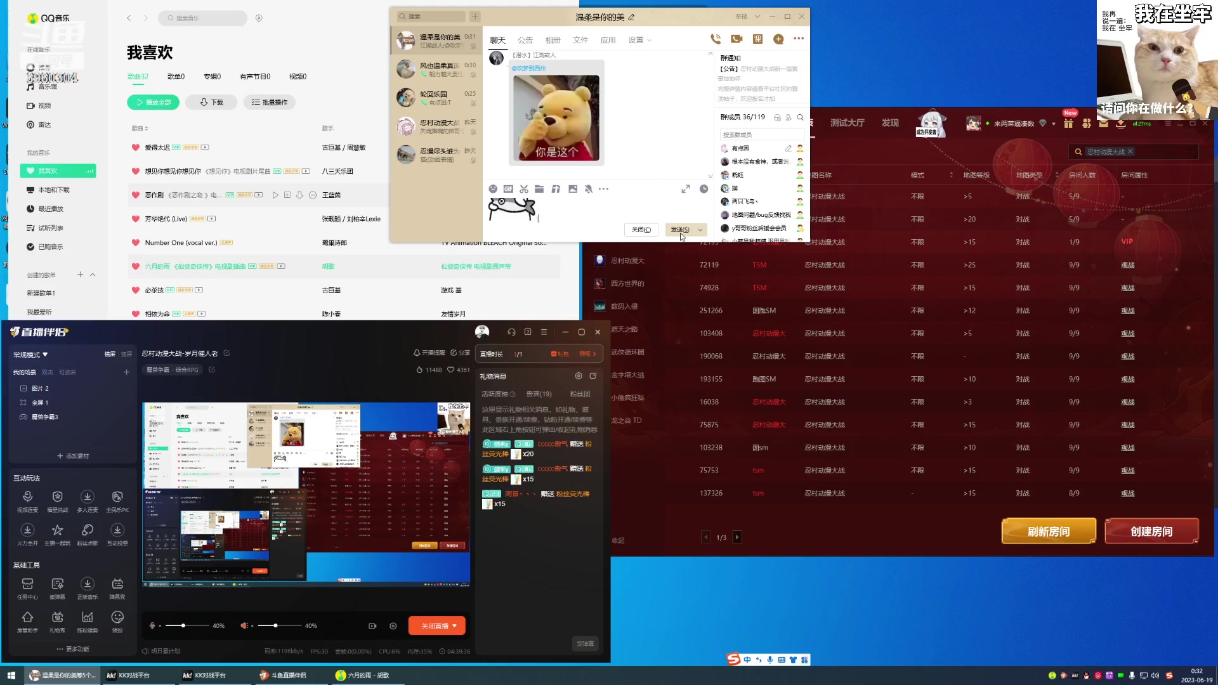1218x685 pixels.
Task: Open the 发送 send options arrow
Action: point(700,230)
